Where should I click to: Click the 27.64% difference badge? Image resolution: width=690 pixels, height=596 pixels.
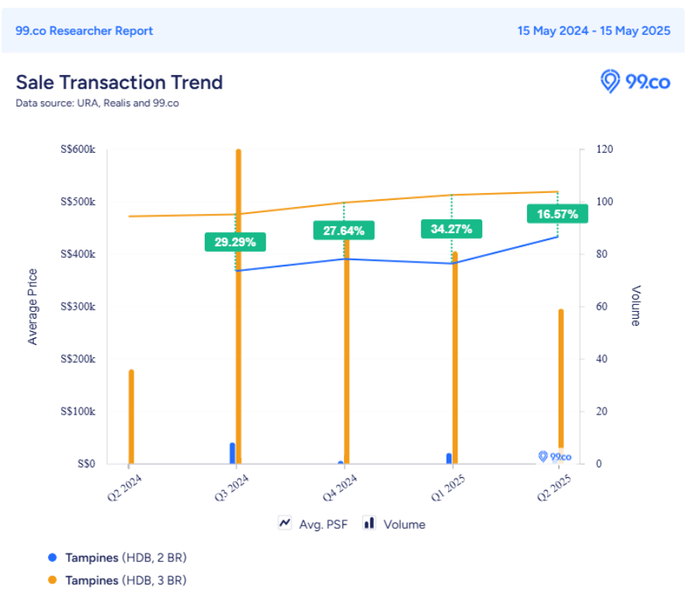pos(343,230)
